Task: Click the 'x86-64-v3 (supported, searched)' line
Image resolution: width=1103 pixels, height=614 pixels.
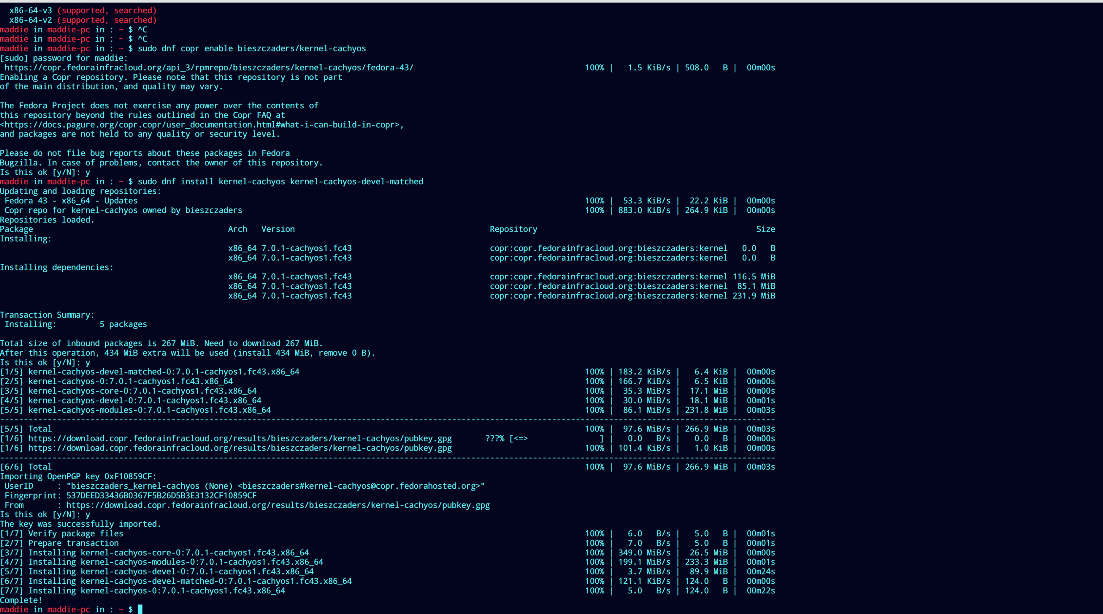Action: coord(82,10)
